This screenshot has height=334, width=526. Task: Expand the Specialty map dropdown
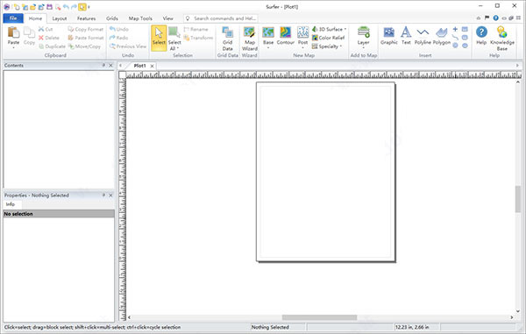pyautogui.click(x=341, y=46)
